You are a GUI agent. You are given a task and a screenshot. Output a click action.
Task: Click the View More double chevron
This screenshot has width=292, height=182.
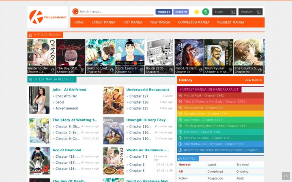260,80
